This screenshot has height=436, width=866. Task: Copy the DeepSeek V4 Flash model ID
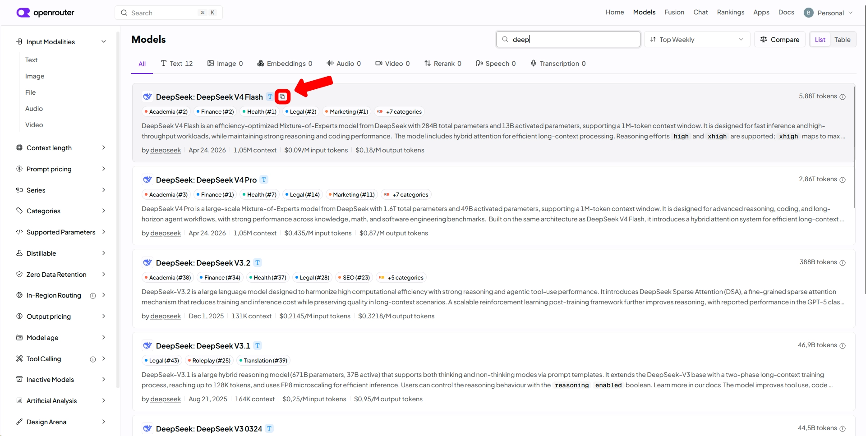coord(282,96)
